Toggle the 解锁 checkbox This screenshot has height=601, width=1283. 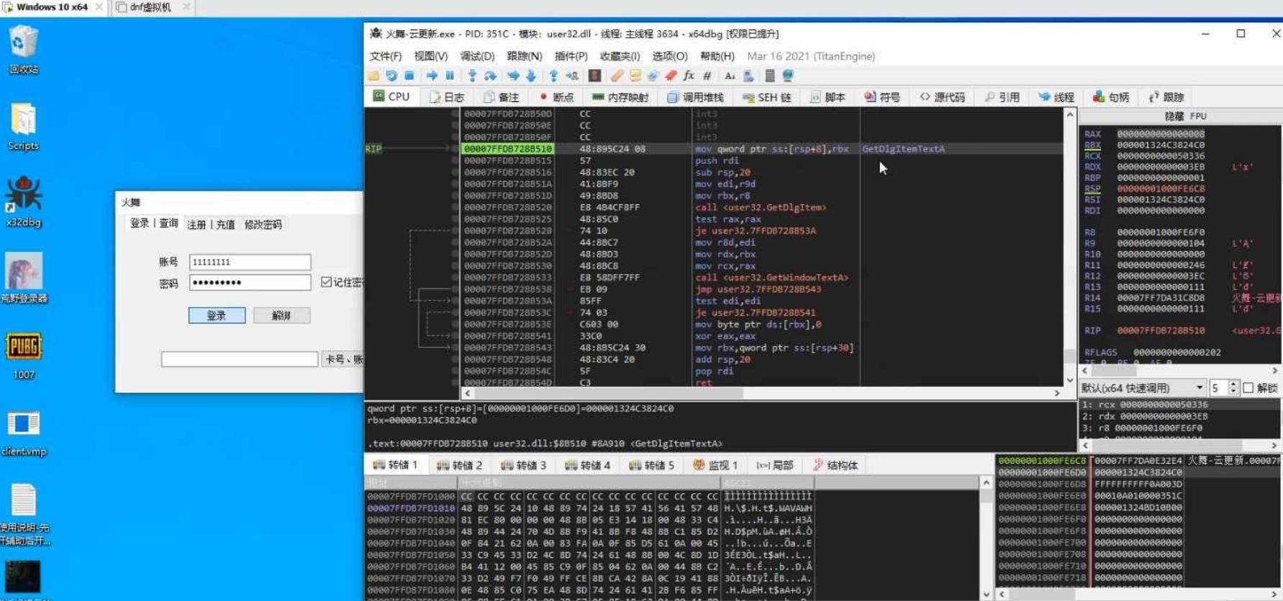1248,388
